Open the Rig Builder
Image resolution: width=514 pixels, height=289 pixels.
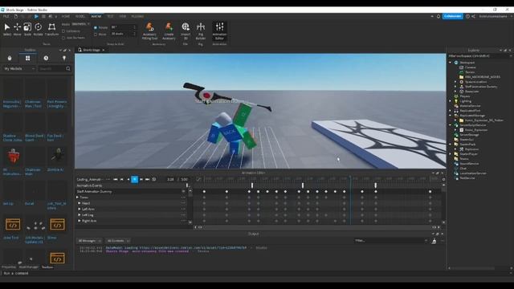point(201,31)
